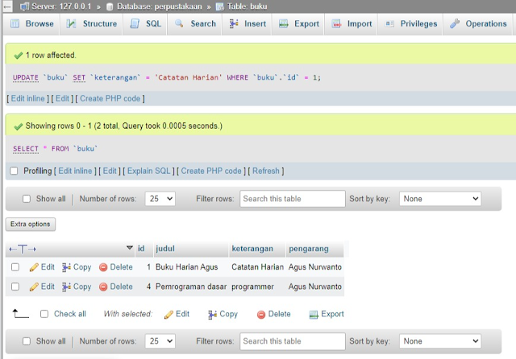Click Database: perpustakaan breadcrumb
516x359 pixels.
pyautogui.click(x=160, y=6)
